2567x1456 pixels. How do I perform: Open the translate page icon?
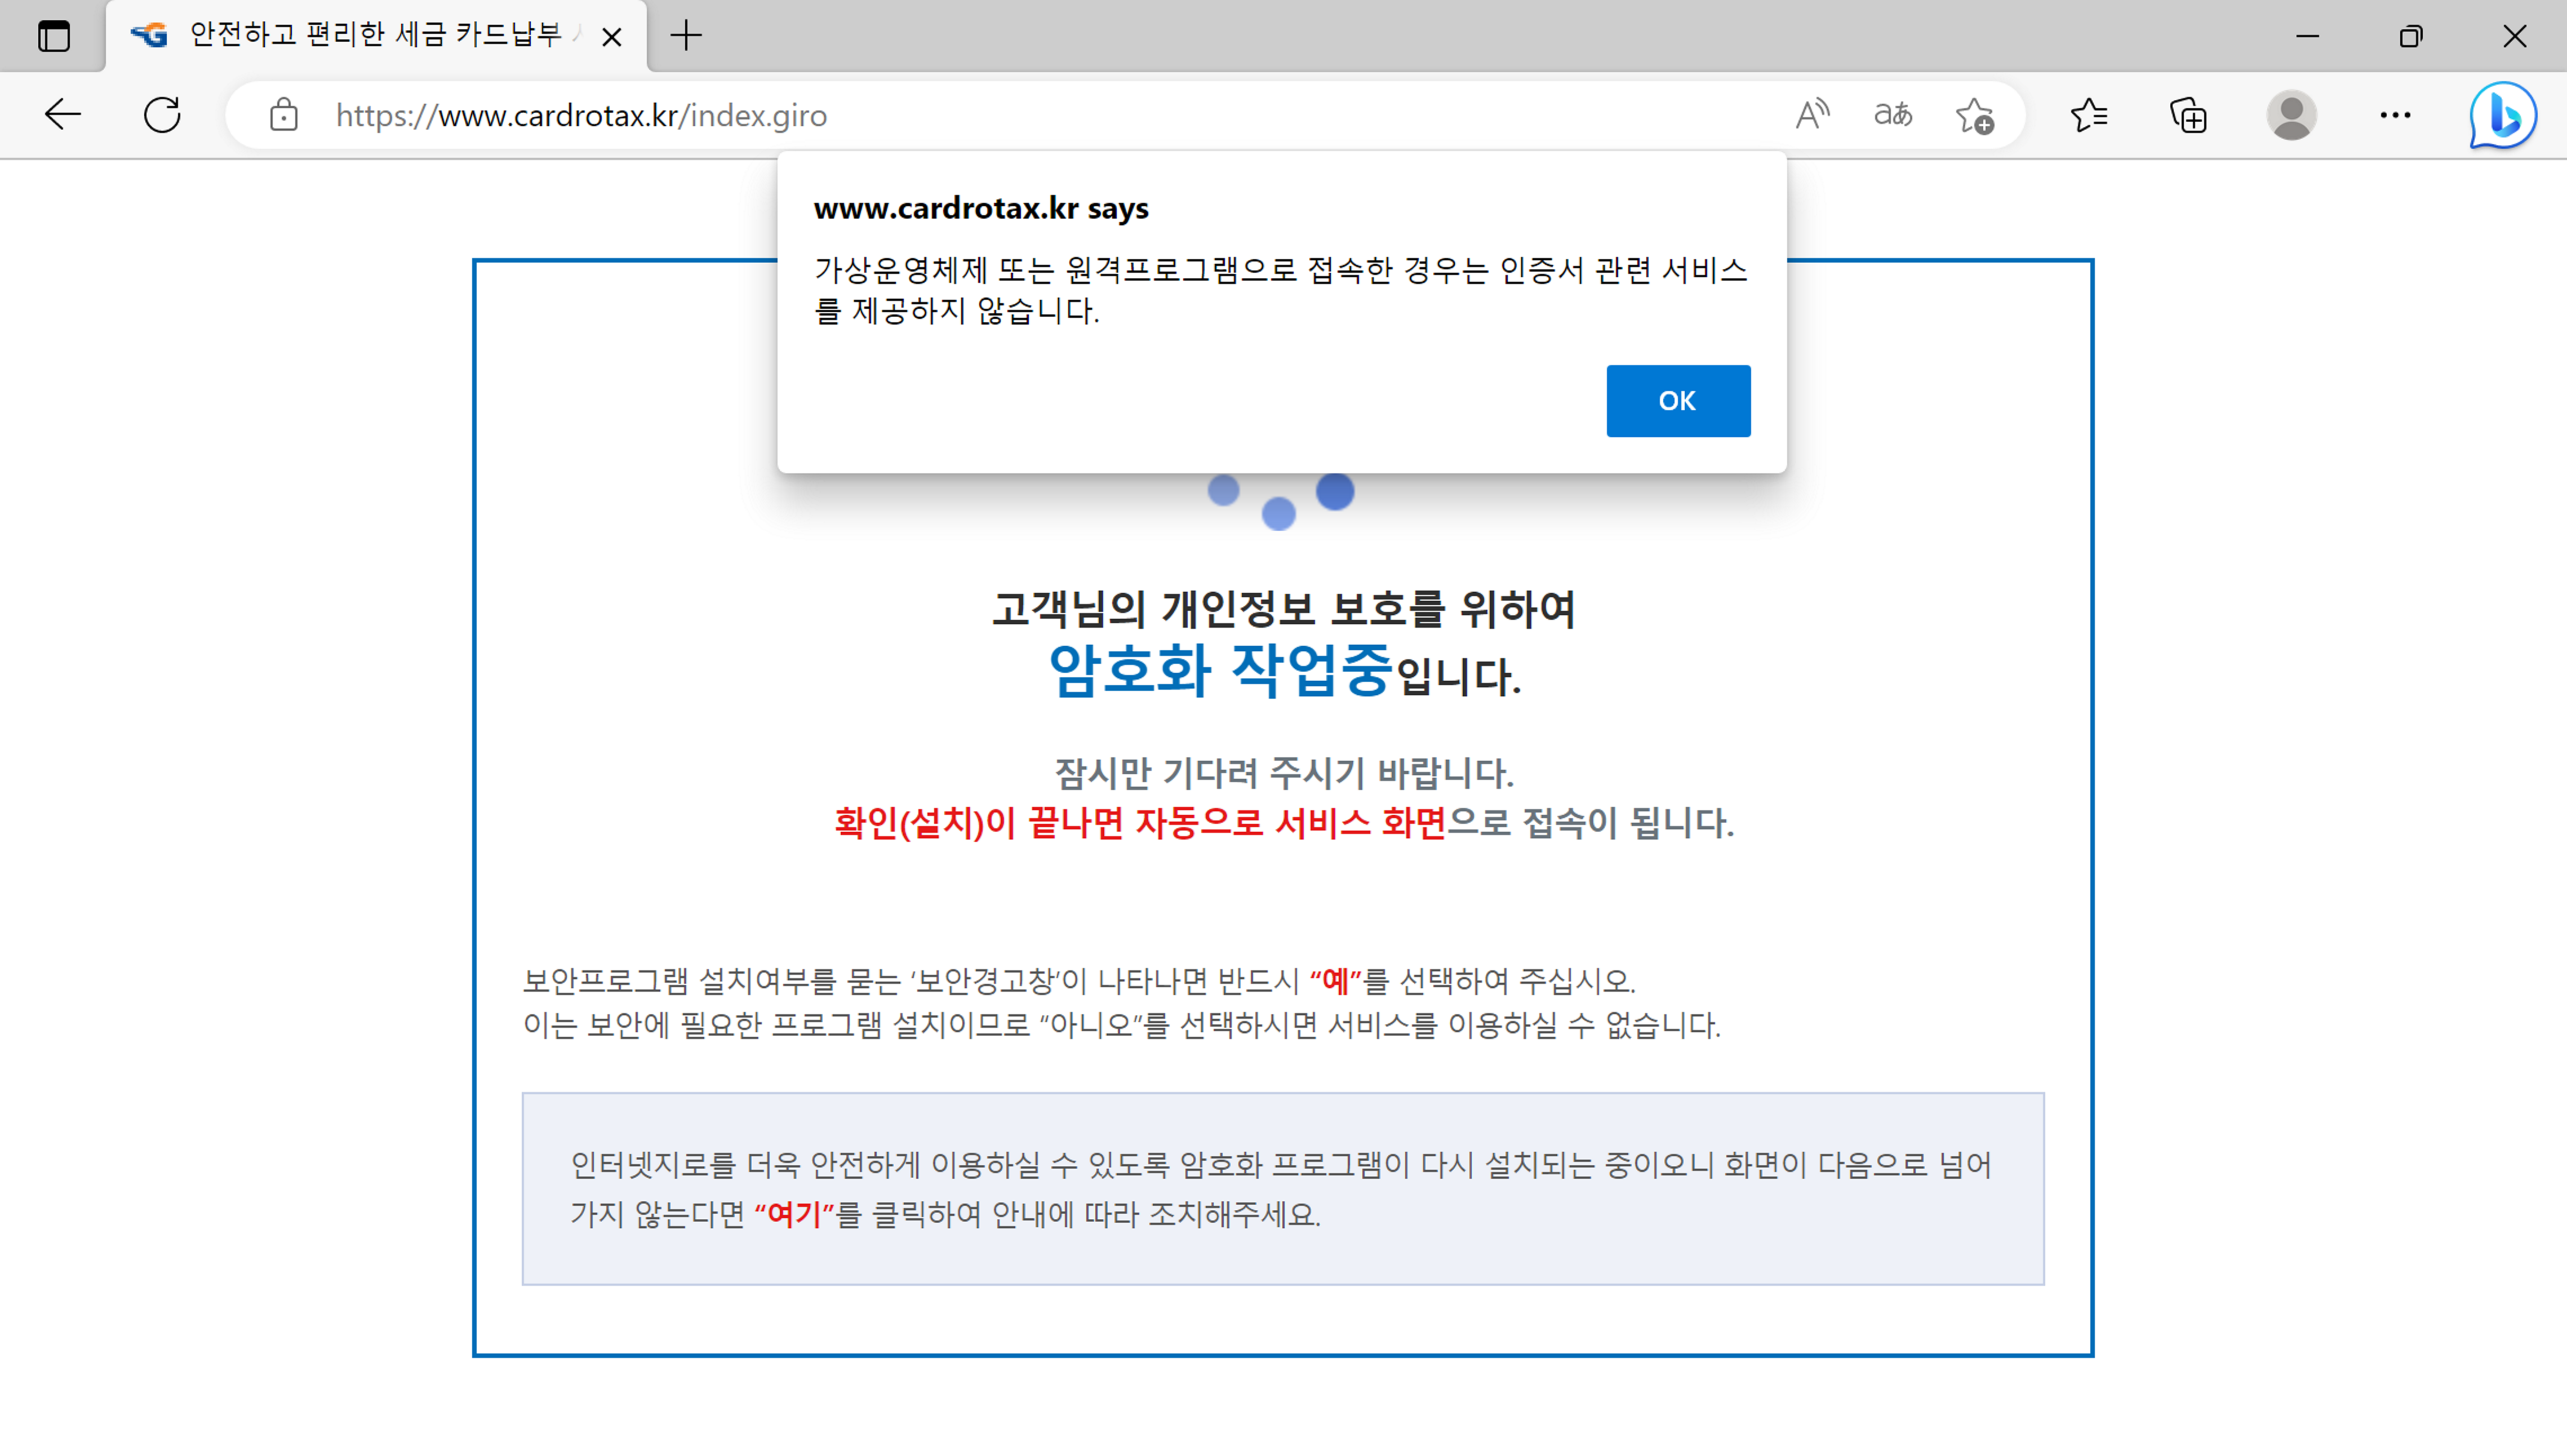(1892, 115)
